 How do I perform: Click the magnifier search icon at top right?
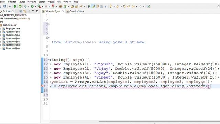219,6
